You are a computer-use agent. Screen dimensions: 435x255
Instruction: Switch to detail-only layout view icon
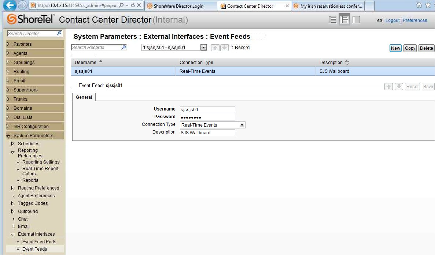[x=356, y=20]
